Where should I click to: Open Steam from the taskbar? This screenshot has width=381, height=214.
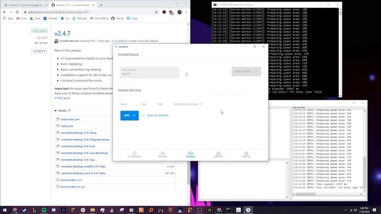24,210
